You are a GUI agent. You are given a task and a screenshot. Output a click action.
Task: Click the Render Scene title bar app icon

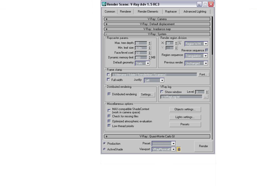click(x=104, y=4)
